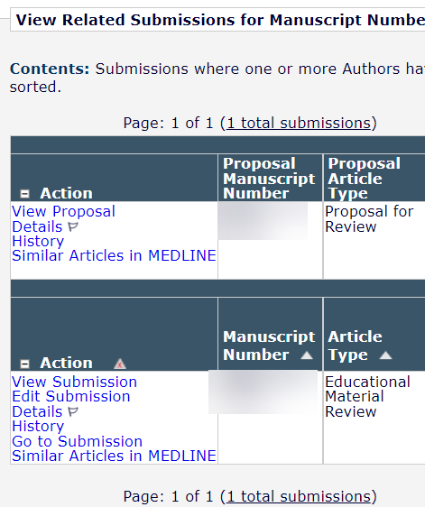Click Go to Submission link
The height and width of the screenshot is (507, 425).
[78, 441]
